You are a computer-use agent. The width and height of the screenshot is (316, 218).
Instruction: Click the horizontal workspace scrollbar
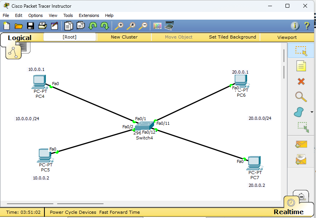pyautogui.click(x=55, y=203)
